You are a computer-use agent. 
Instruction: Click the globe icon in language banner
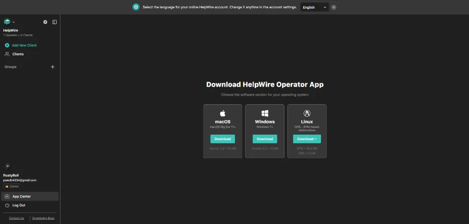click(136, 7)
